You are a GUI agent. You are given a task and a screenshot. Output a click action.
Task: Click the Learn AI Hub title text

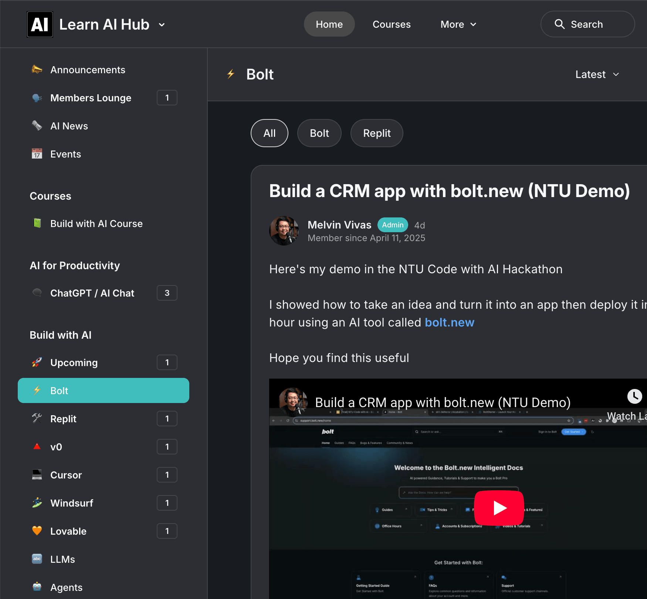point(104,25)
